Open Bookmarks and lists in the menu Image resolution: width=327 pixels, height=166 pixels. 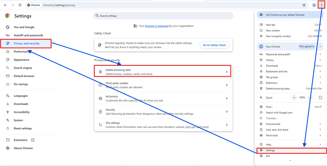pyautogui.click(x=291, y=71)
